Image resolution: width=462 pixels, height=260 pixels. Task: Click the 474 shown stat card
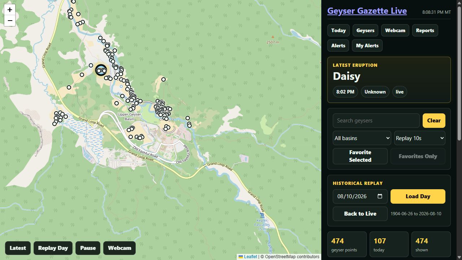[431, 244]
